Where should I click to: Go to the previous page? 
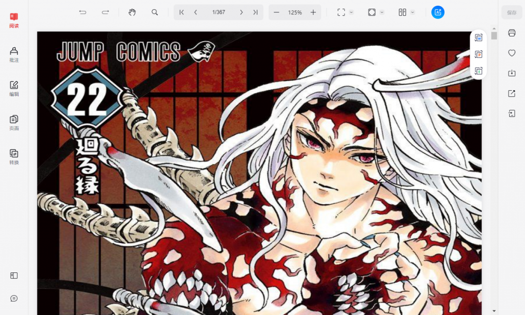[x=195, y=12]
